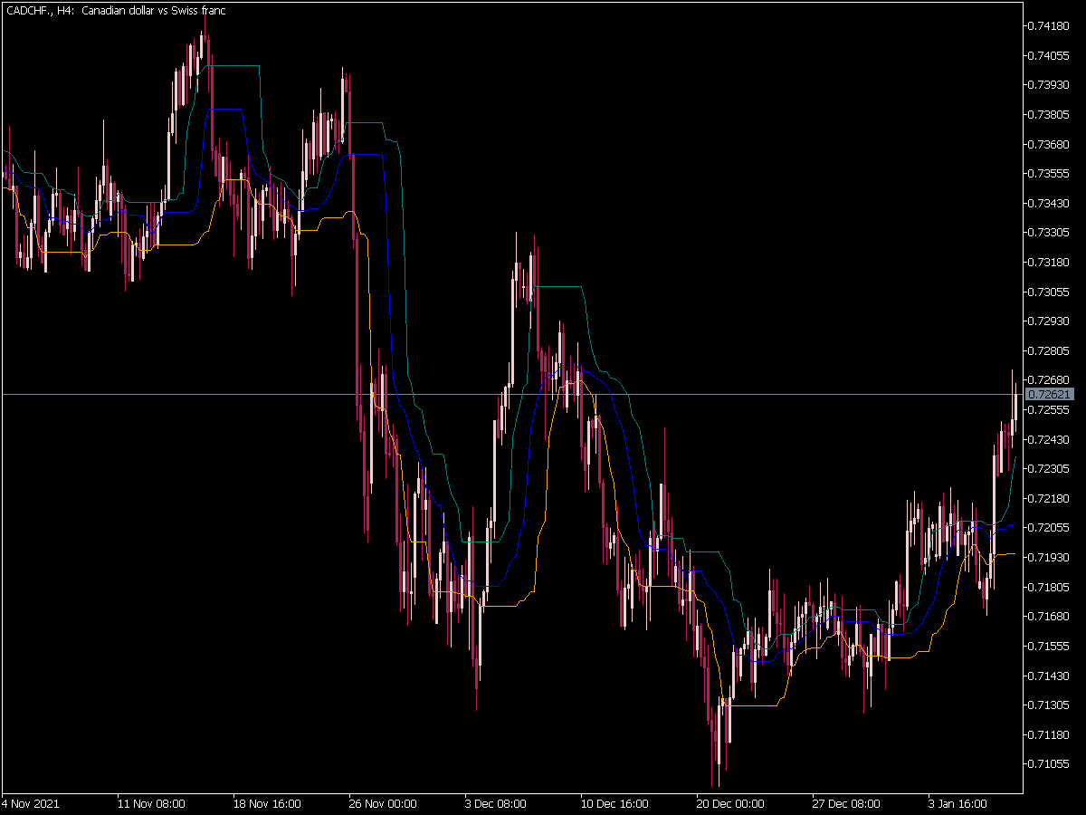Click the 26 Nov 00:00 time label

(x=383, y=804)
